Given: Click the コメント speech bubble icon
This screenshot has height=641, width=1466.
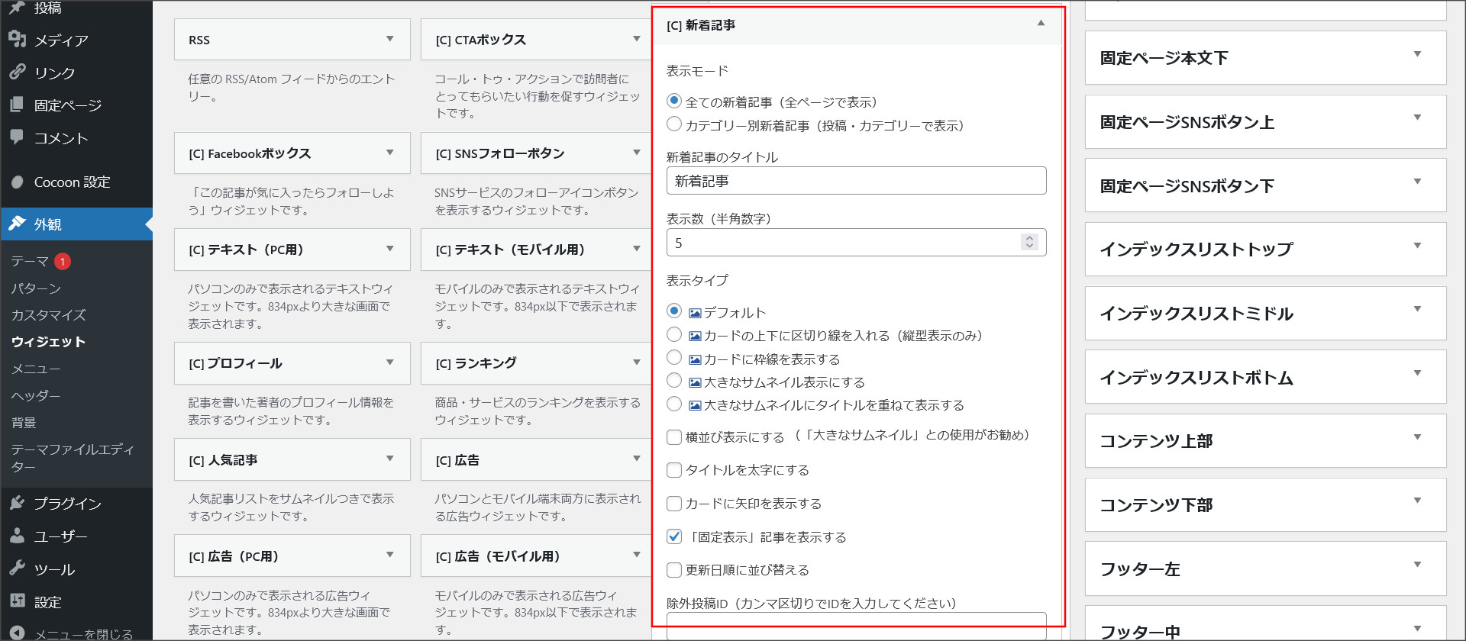Looking at the screenshot, I should (x=18, y=137).
